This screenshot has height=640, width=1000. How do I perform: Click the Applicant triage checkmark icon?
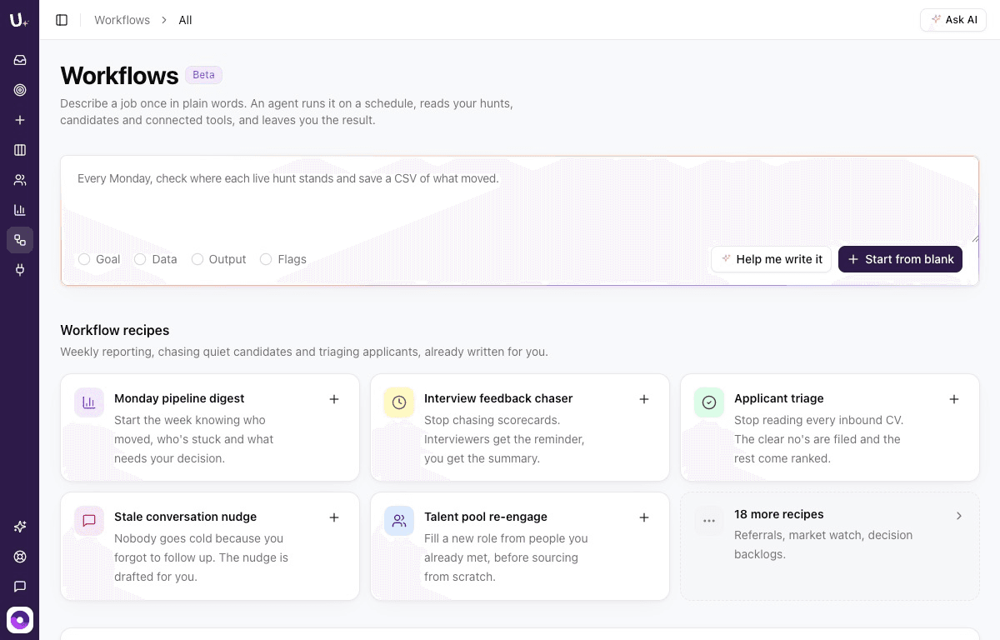point(709,402)
